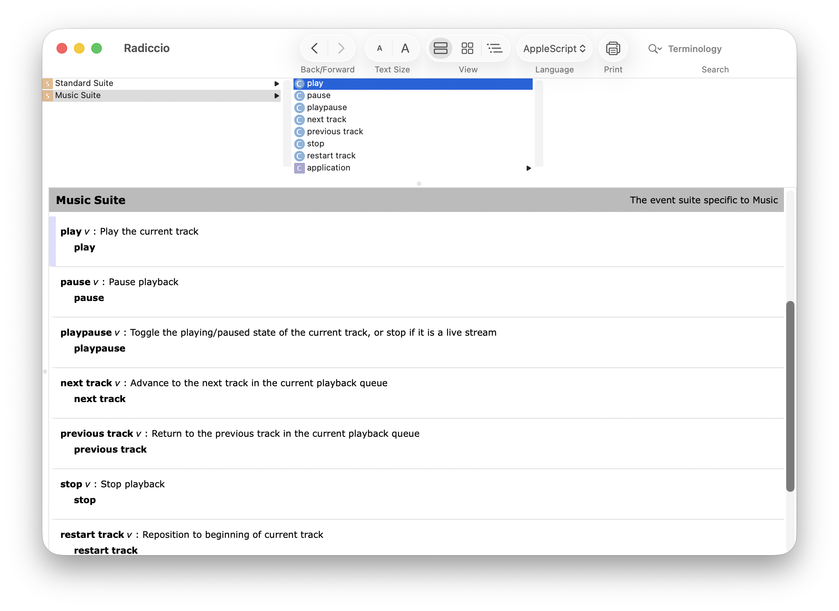Select the playpause command icon
This screenshot has width=839, height=611.
(300, 108)
